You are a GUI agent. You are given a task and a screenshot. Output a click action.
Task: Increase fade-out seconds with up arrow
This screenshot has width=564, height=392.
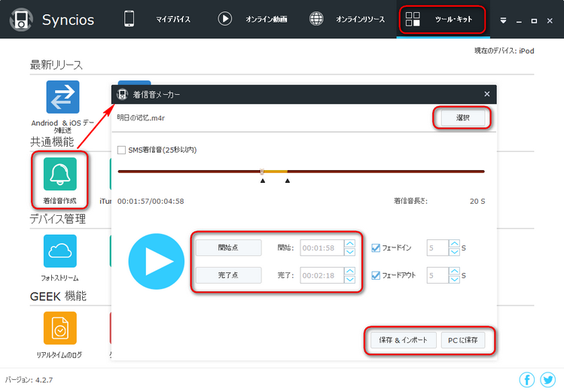454,272
